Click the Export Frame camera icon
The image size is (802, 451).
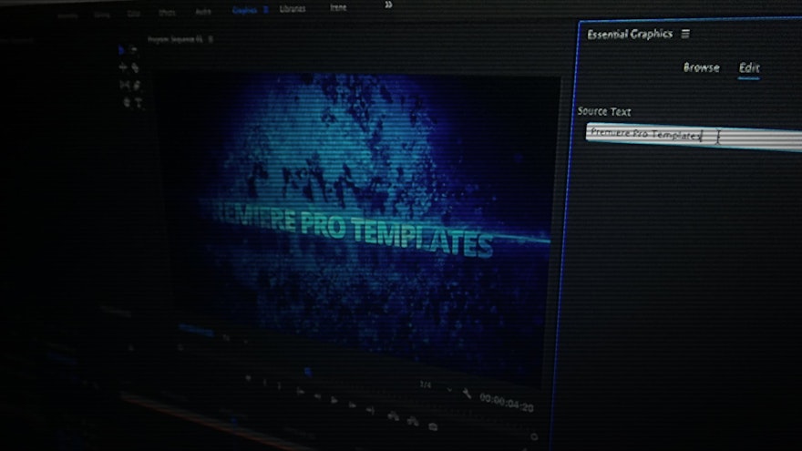coord(434,425)
